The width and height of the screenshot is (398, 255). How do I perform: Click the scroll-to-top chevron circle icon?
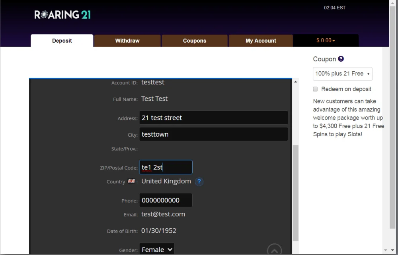[x=274, y=250]
